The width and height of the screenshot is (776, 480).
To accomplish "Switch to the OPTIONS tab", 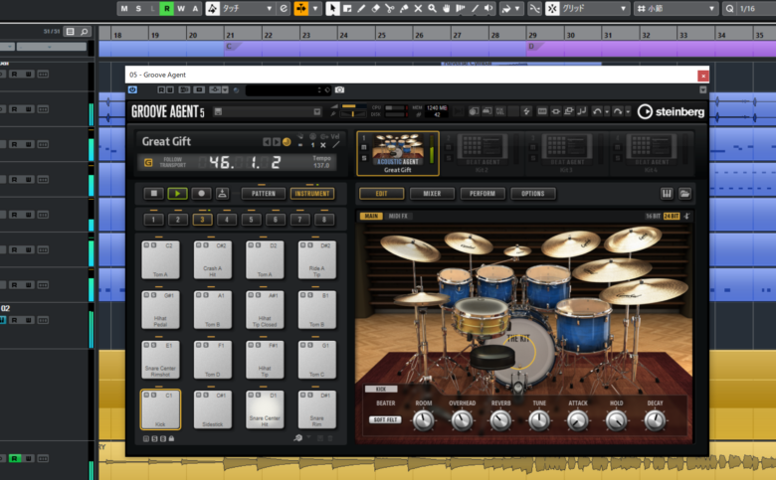I will point(533,194).
